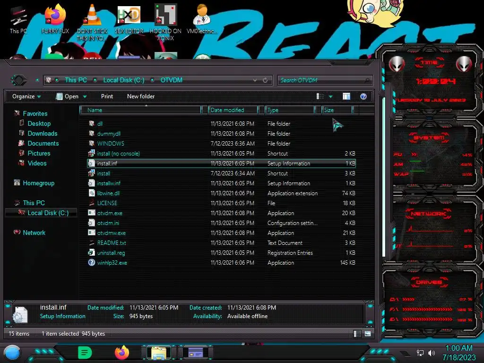Navigate to OTVDM in breadcrumb

171,80
